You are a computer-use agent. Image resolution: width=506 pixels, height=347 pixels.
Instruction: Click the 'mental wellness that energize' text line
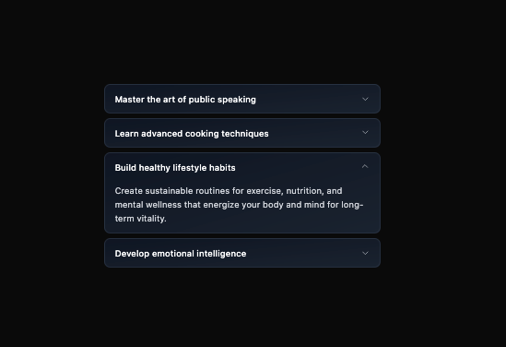tap(239, 205)
